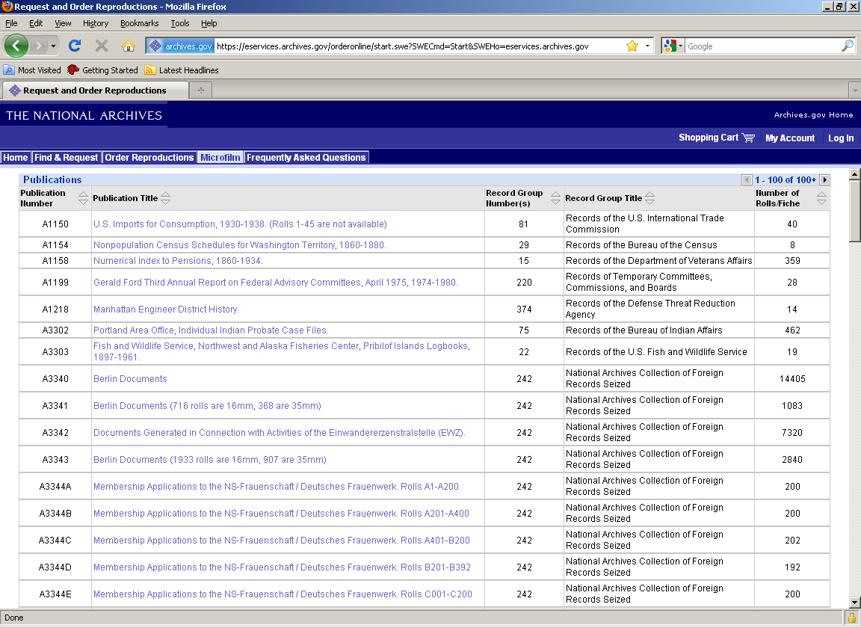Click the page scrollbar down arrow
Screen dimensions: 861x628
point(854,602)
